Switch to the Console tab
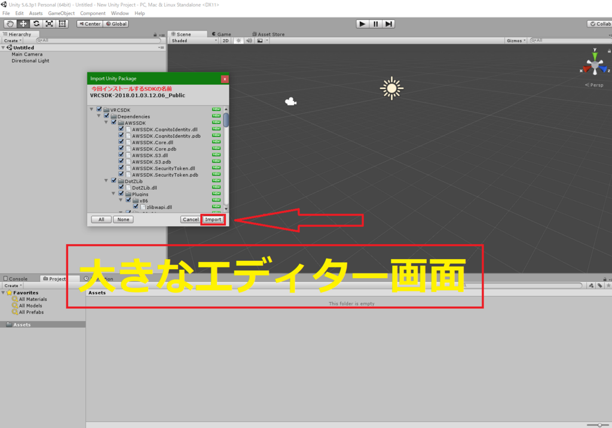Image resolution: width=612 pixels, height=428 pixels. (x=16, y=279)
